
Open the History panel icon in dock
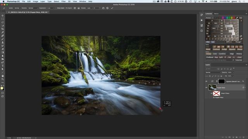pos(201,15)
